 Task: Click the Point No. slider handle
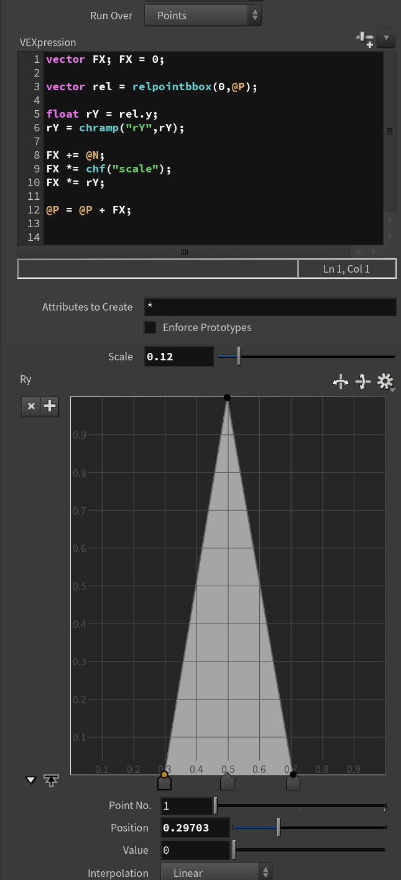[215, 806]
